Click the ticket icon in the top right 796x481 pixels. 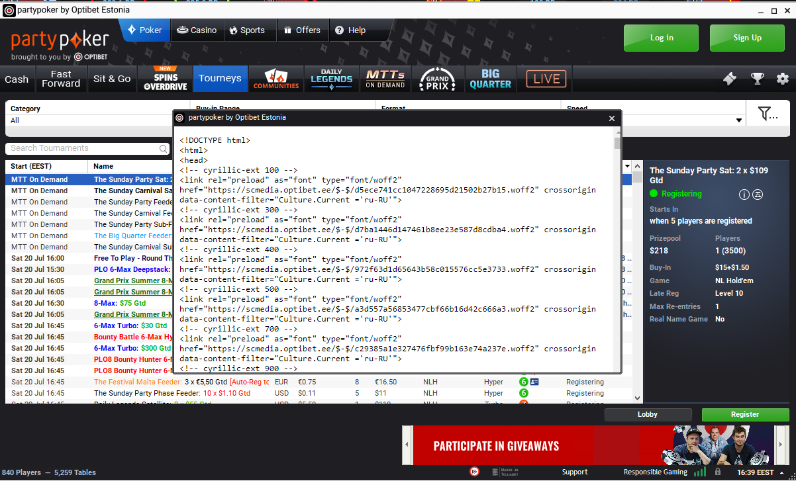click(x=730, y=79)
